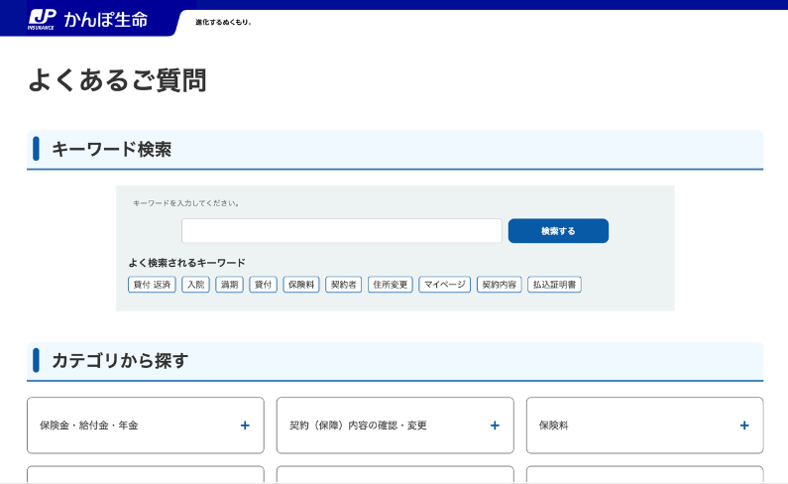Choose the 住所変更 keyword tag
Viewport: 788px width, 484px height.
[x=390, y=285]
